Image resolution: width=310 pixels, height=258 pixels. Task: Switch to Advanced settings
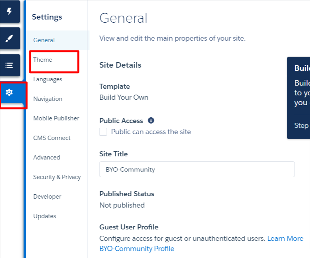(x=47, y=158)
